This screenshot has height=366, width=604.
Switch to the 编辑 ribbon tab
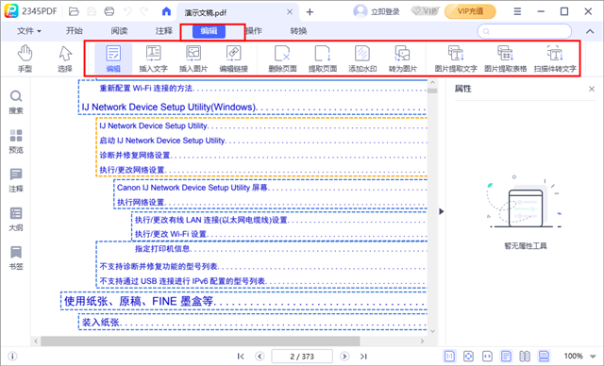(209, 31)
